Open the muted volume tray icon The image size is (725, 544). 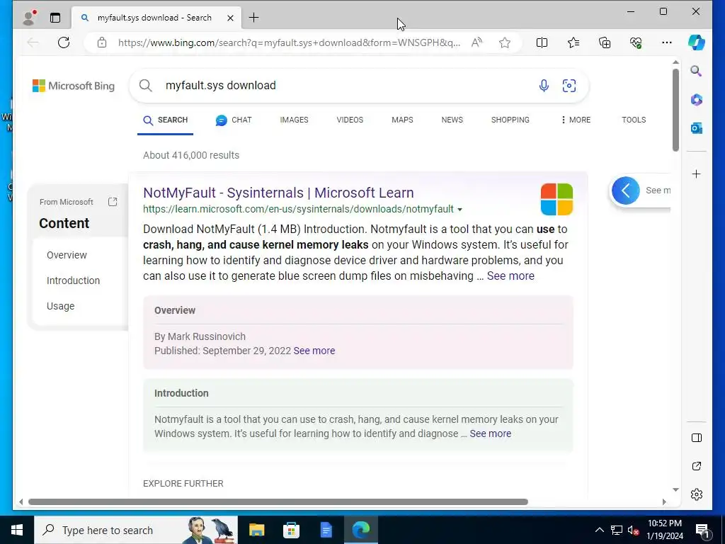tap(632, 530)
